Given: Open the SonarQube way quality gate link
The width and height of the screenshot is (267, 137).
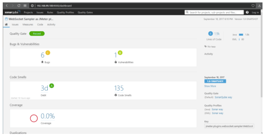Looking at the screenshot, I should pos(223,97).
